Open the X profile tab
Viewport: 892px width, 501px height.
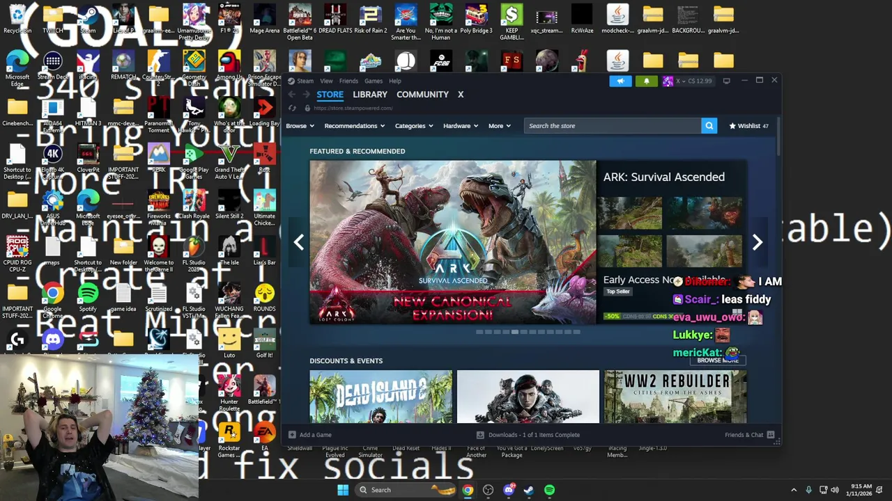click(461, 95)
